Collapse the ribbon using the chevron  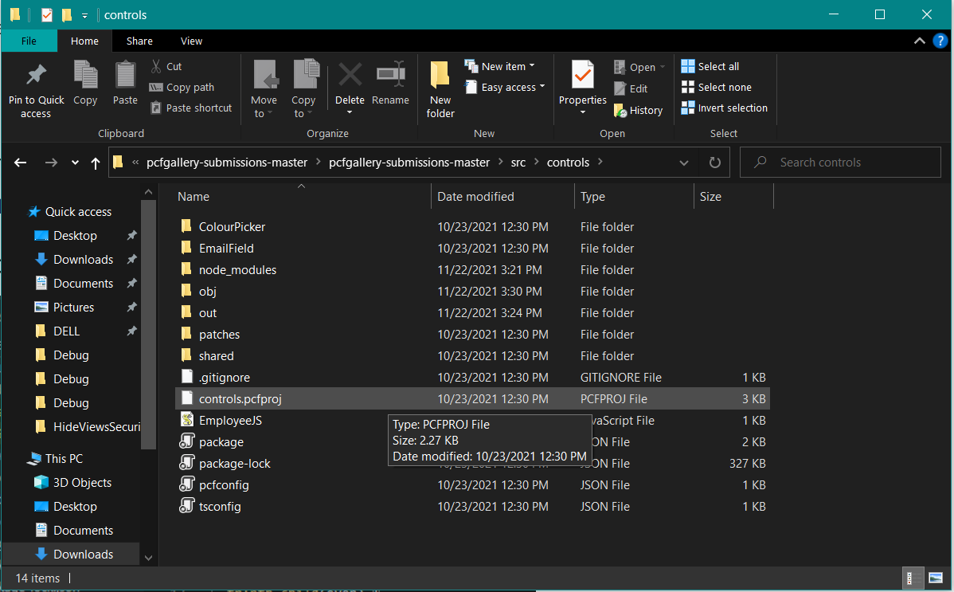coord(920,41)
